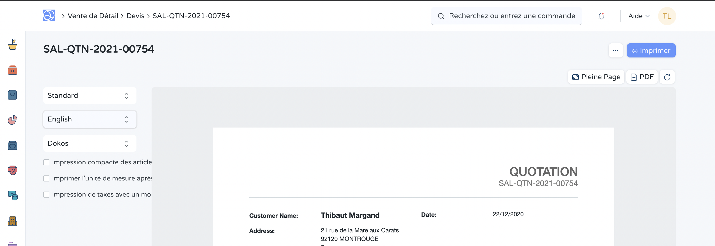Image resolution: width=715 pixels, height=246 pixels.
Task: Click the Dokos logo home icon
Action: 49,16
